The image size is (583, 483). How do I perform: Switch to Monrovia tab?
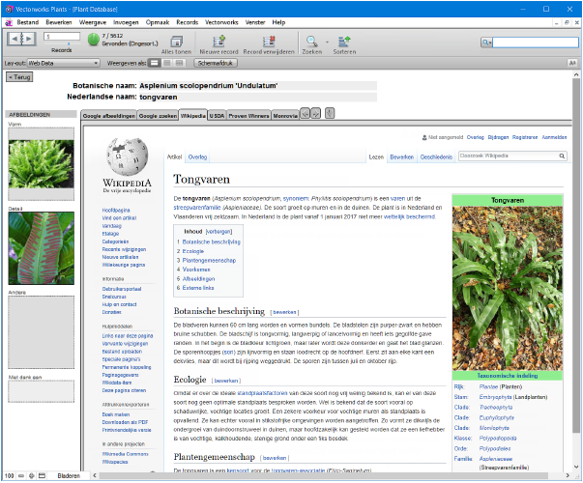(x=285, y=116)
